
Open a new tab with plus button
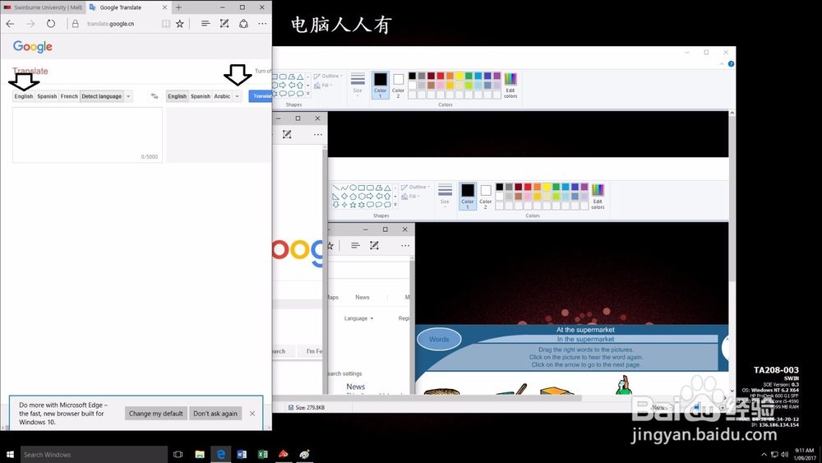coord(178,7)
